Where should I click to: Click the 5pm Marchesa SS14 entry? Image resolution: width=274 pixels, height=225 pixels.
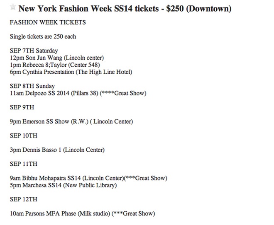(63, 185)
